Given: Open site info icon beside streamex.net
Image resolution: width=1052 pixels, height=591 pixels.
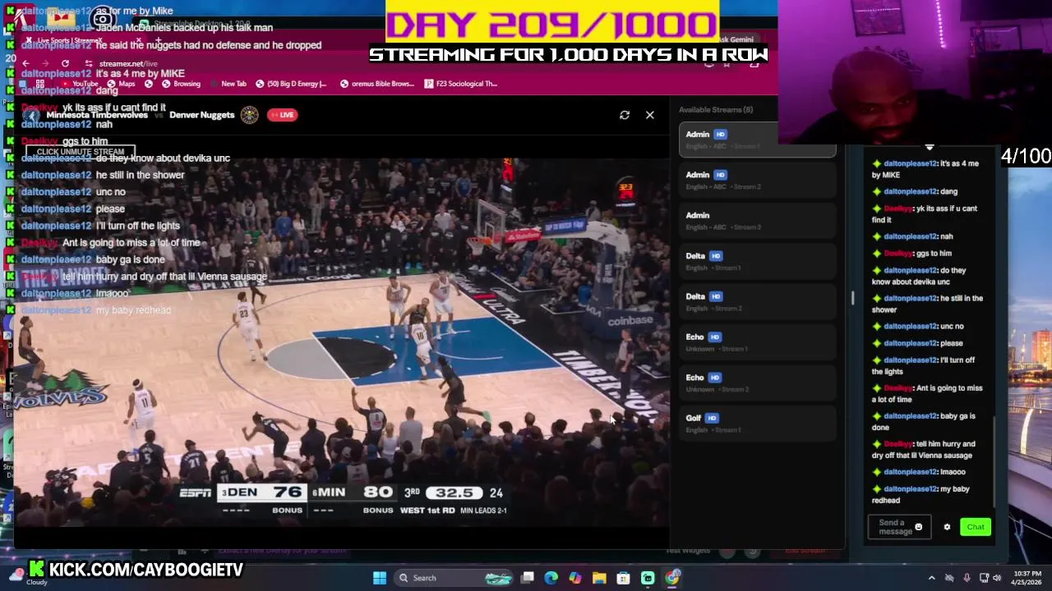Looking at the screenshot, I should (x=88, y=63).
